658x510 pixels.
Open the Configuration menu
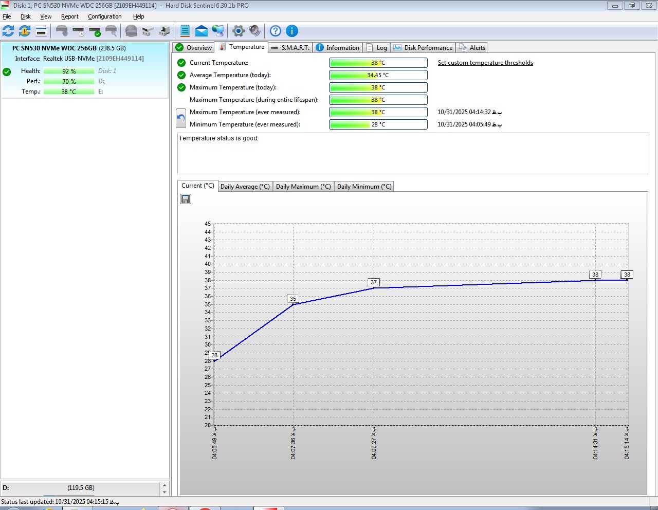click(104, 16)
